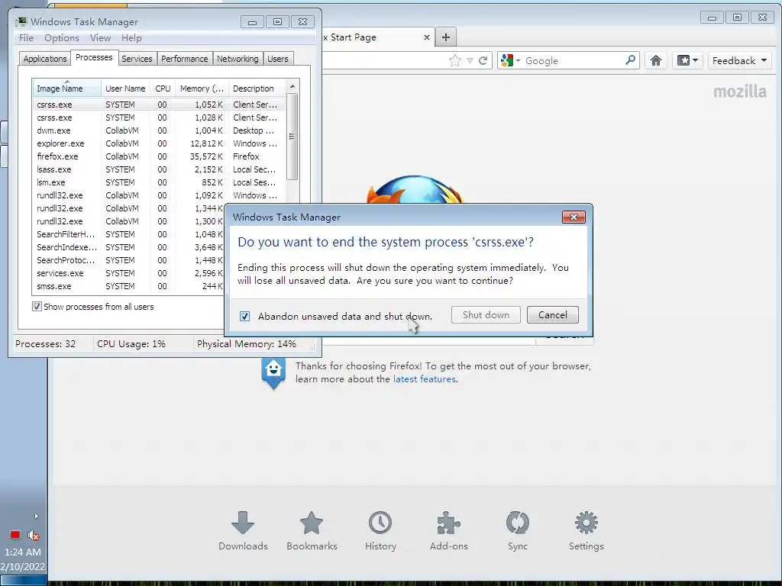The image size is (782, 586).
Task: Sort processes by CPU column
Action: coord(163,89)
